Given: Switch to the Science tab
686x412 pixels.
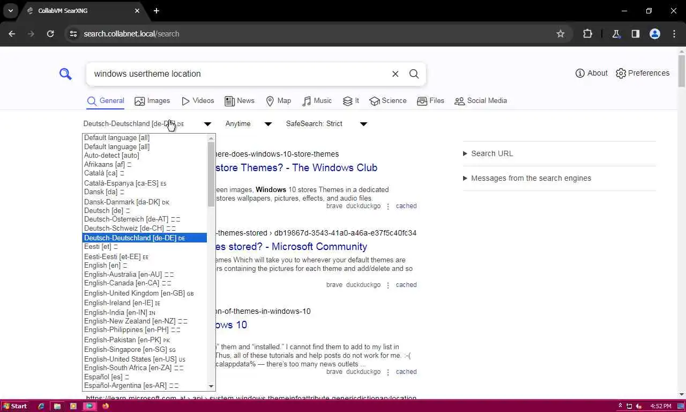Looking at the screenshot, I should click(x=388, y=101).
